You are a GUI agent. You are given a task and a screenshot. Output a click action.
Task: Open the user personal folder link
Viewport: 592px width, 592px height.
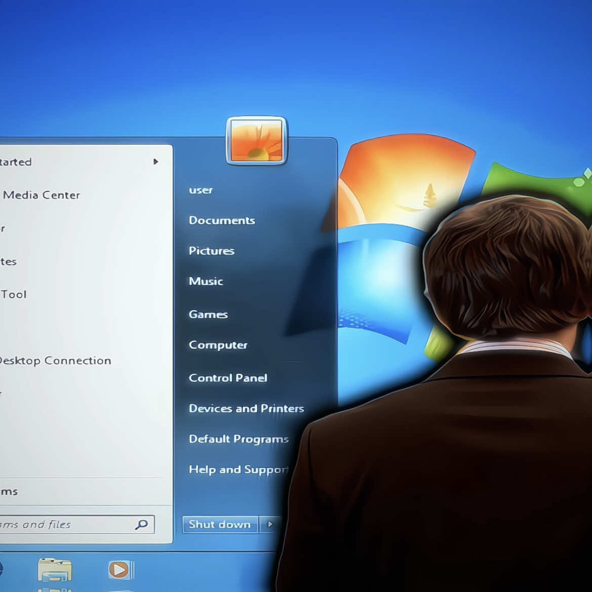201,190
